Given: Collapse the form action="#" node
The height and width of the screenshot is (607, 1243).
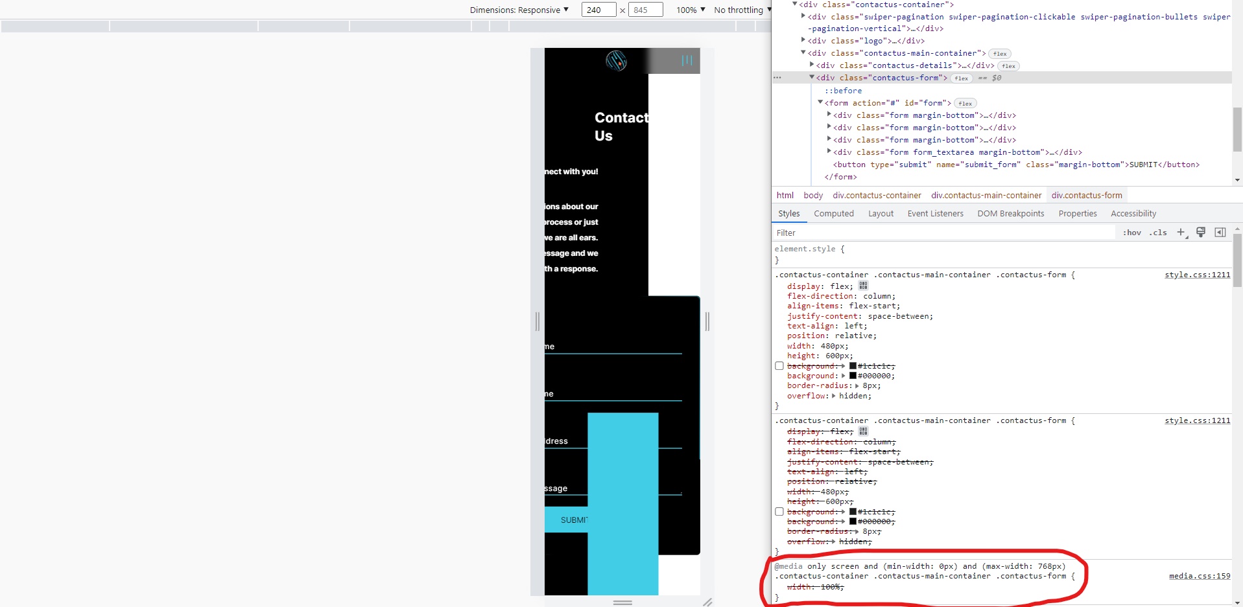Looking at the screenshot, I should (820, 102).
